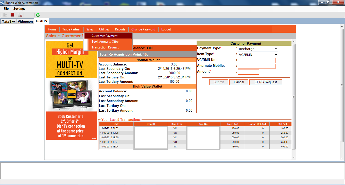Choose Book Amnesty Offer from the Sales submenu

point(108,42)
